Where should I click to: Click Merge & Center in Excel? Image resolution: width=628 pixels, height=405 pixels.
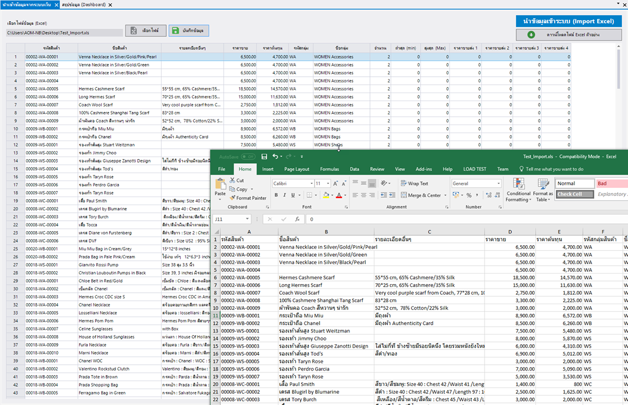(421, 195)
